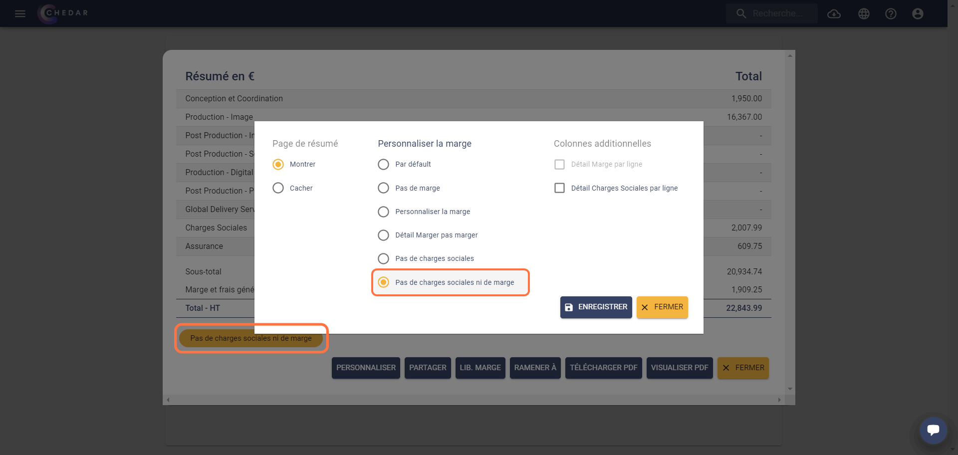
Task: Click the Page de résumé heading
Action: click(x=305, y=144)
